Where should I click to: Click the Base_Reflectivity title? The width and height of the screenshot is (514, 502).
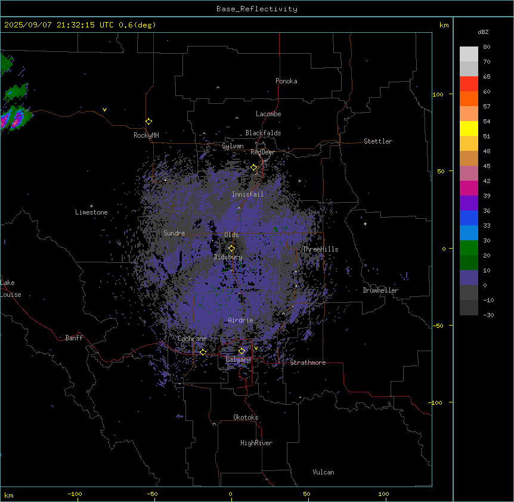point(257,9)
